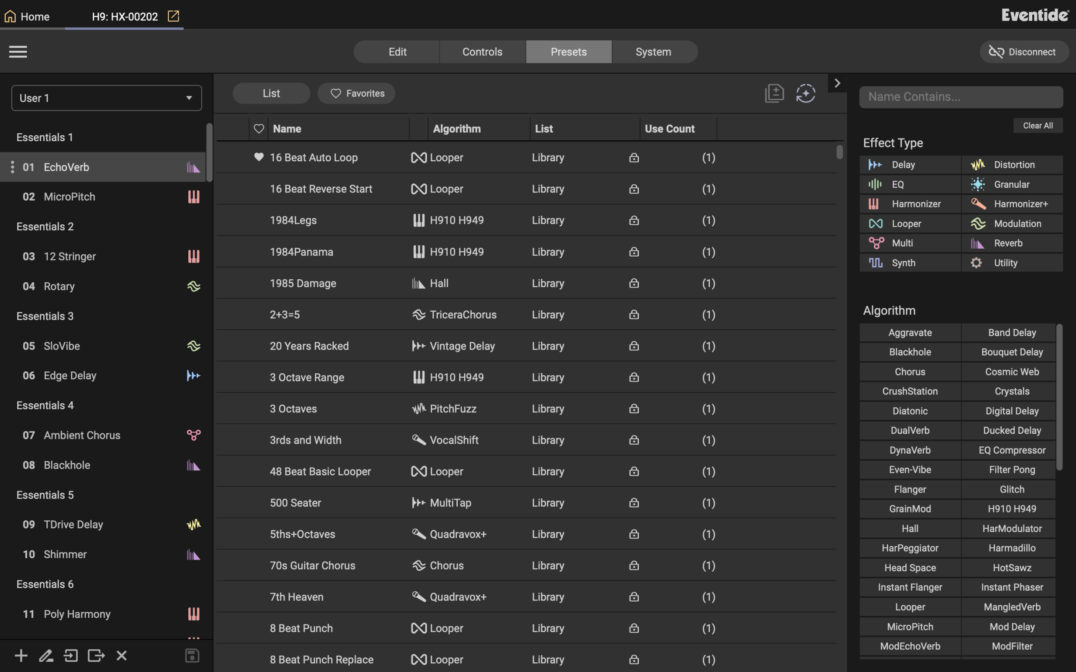The width and height of the screenshot is (1076, 672).
Task: Select the H9: HX-00202 device tab
Action: [x=124, y=16]
